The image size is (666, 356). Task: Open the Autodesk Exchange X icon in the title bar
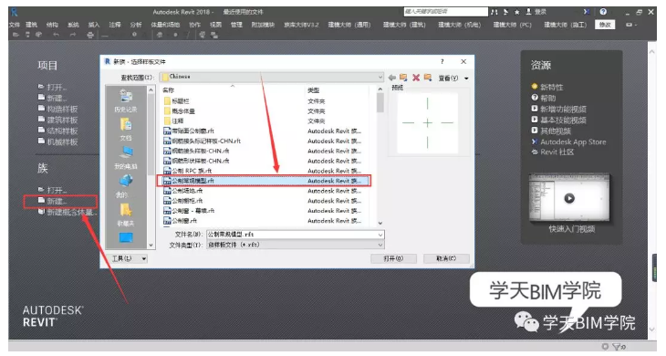587,12
